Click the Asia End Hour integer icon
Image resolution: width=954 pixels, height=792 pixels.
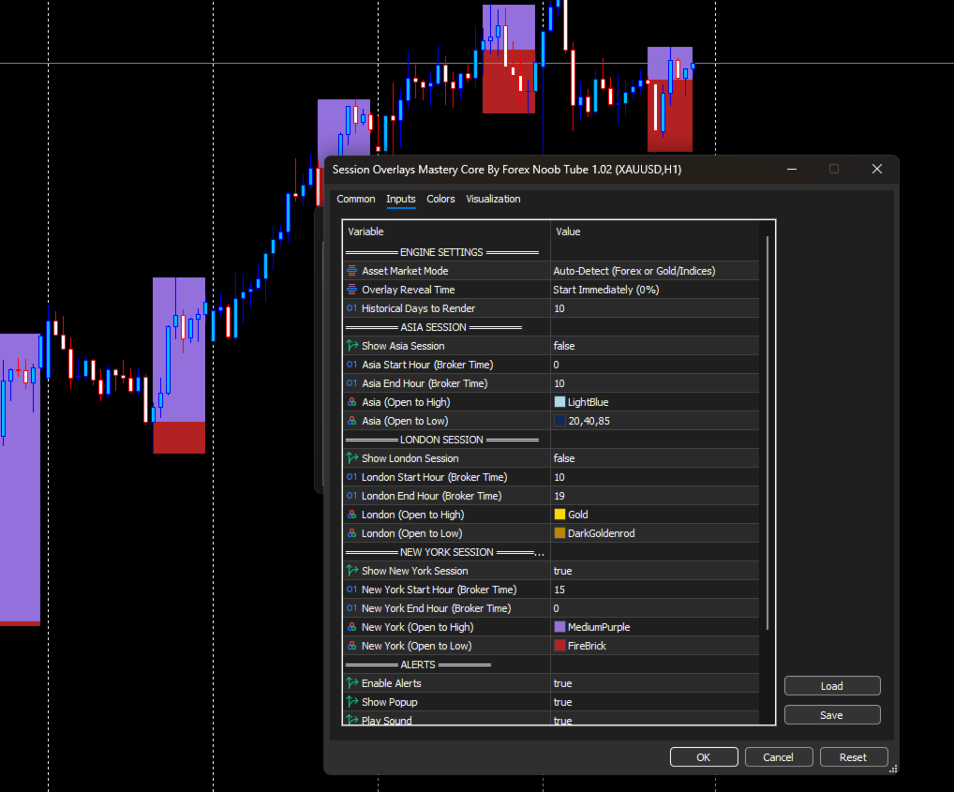tap(351, 383)
